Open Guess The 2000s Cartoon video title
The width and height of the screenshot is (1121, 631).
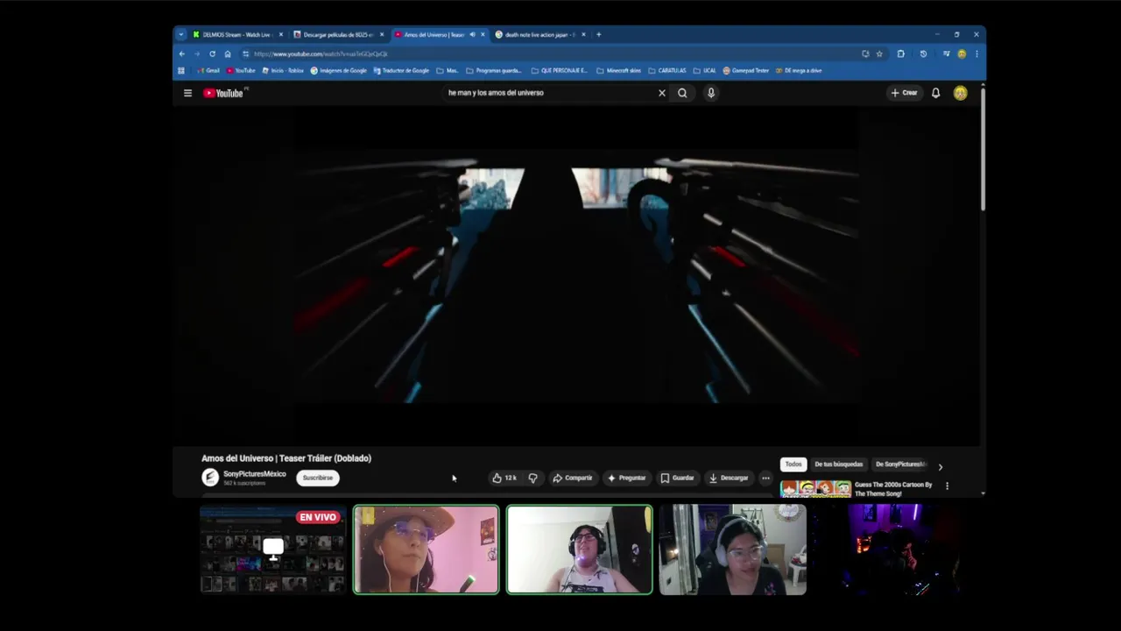pyautogui.click(x=893, y=489)
